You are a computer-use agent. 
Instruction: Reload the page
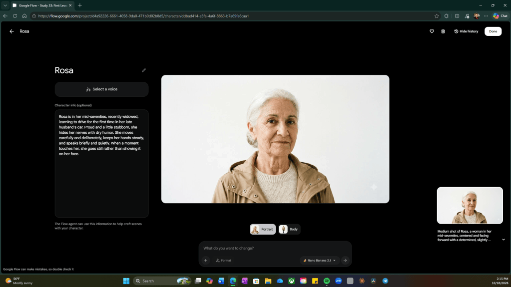click(15, 16)
